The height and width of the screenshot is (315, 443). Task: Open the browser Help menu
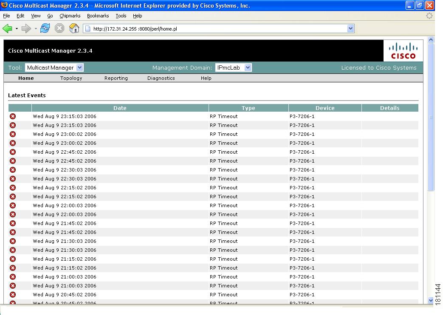[x=137, y=16]
